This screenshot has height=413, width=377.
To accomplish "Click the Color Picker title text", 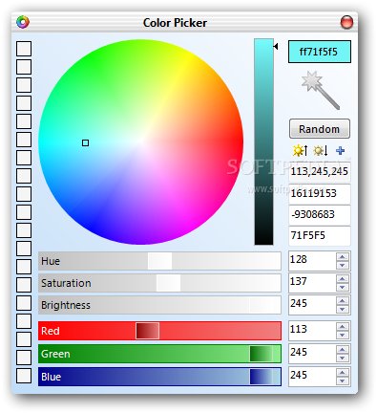I will (175, 23).
